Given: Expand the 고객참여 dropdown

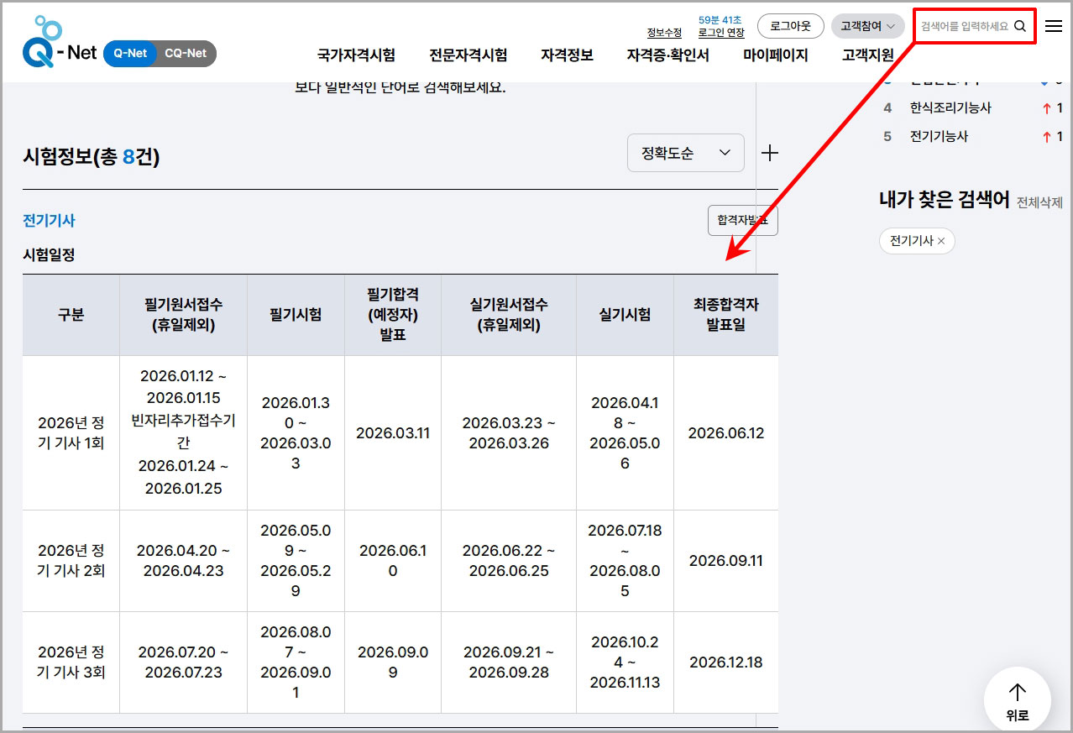Looking at the screenshot, I should pyautogui.click(x=867, y=26).
